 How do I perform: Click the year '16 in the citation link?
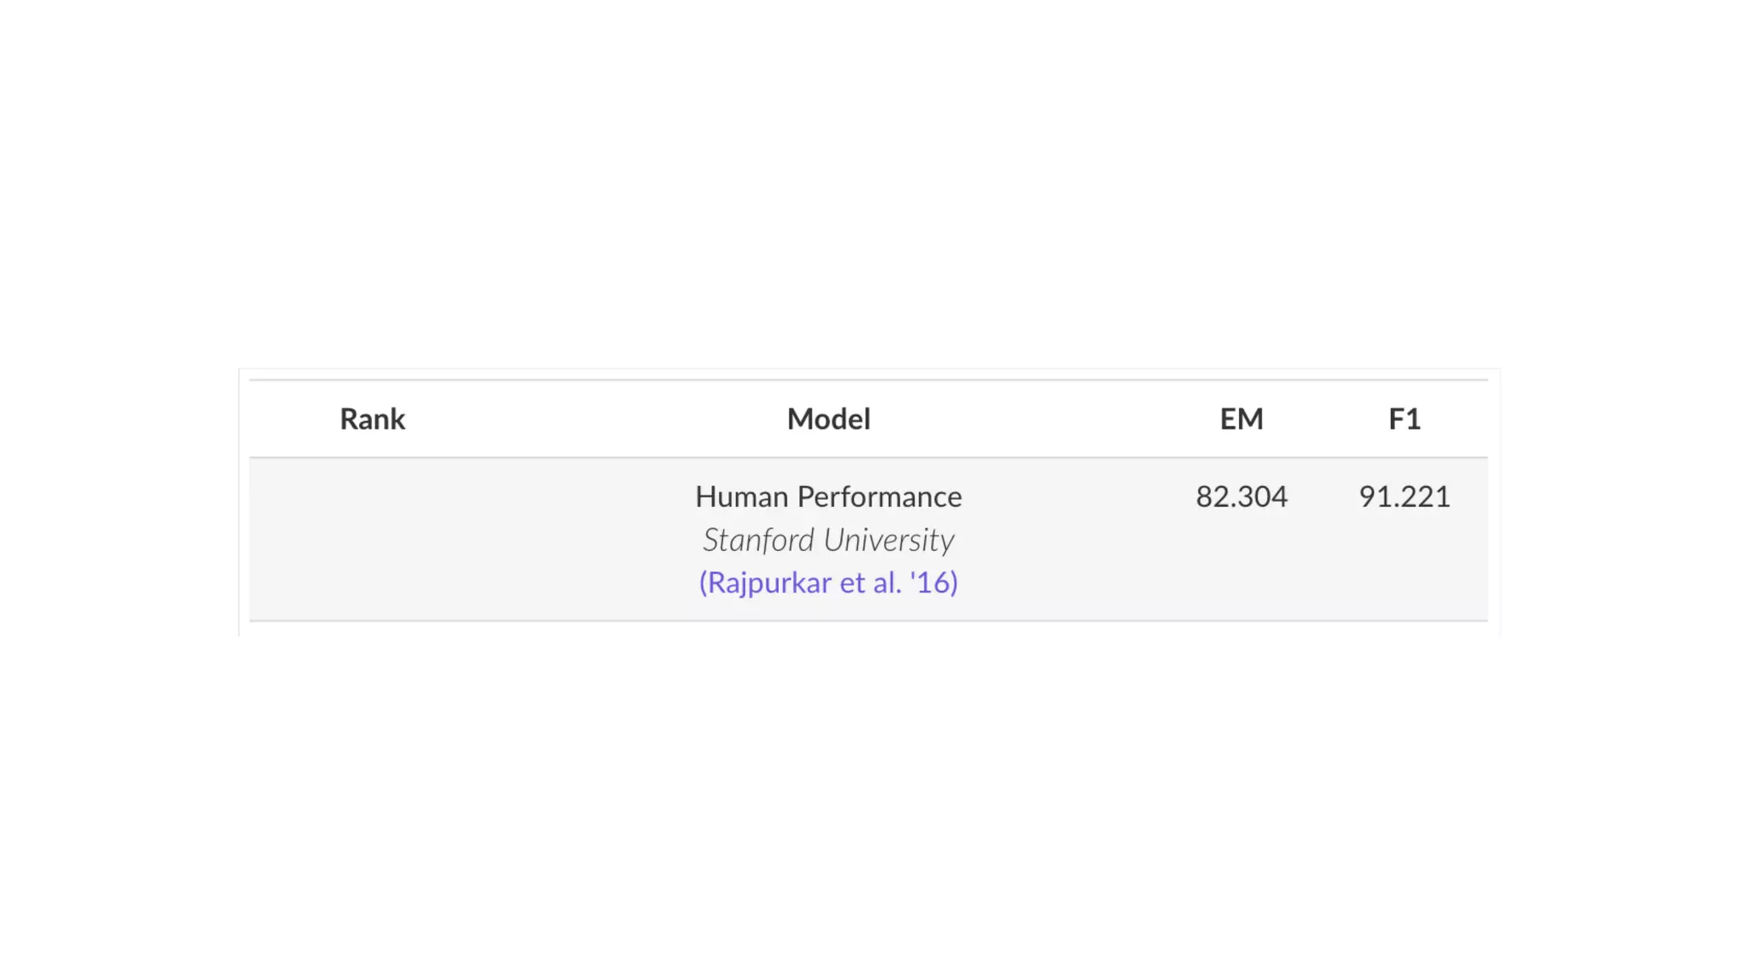click(x=933, y=582)
